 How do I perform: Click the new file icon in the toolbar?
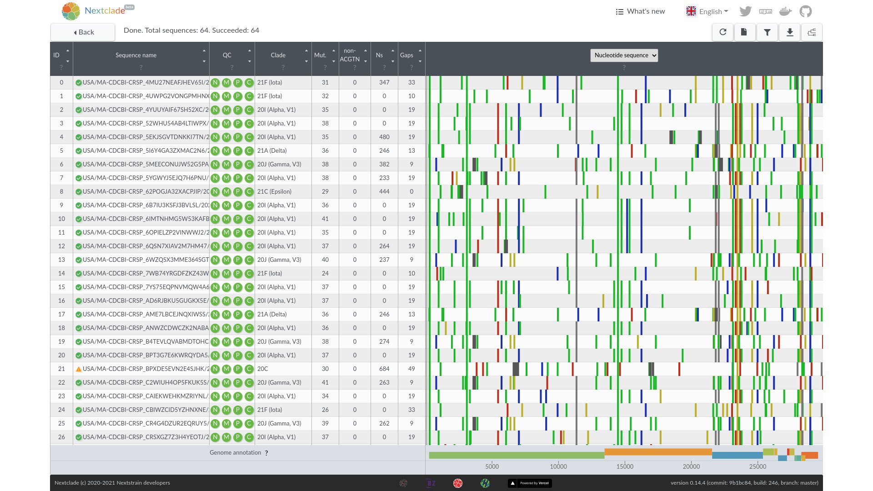click(x=745, y=32)
